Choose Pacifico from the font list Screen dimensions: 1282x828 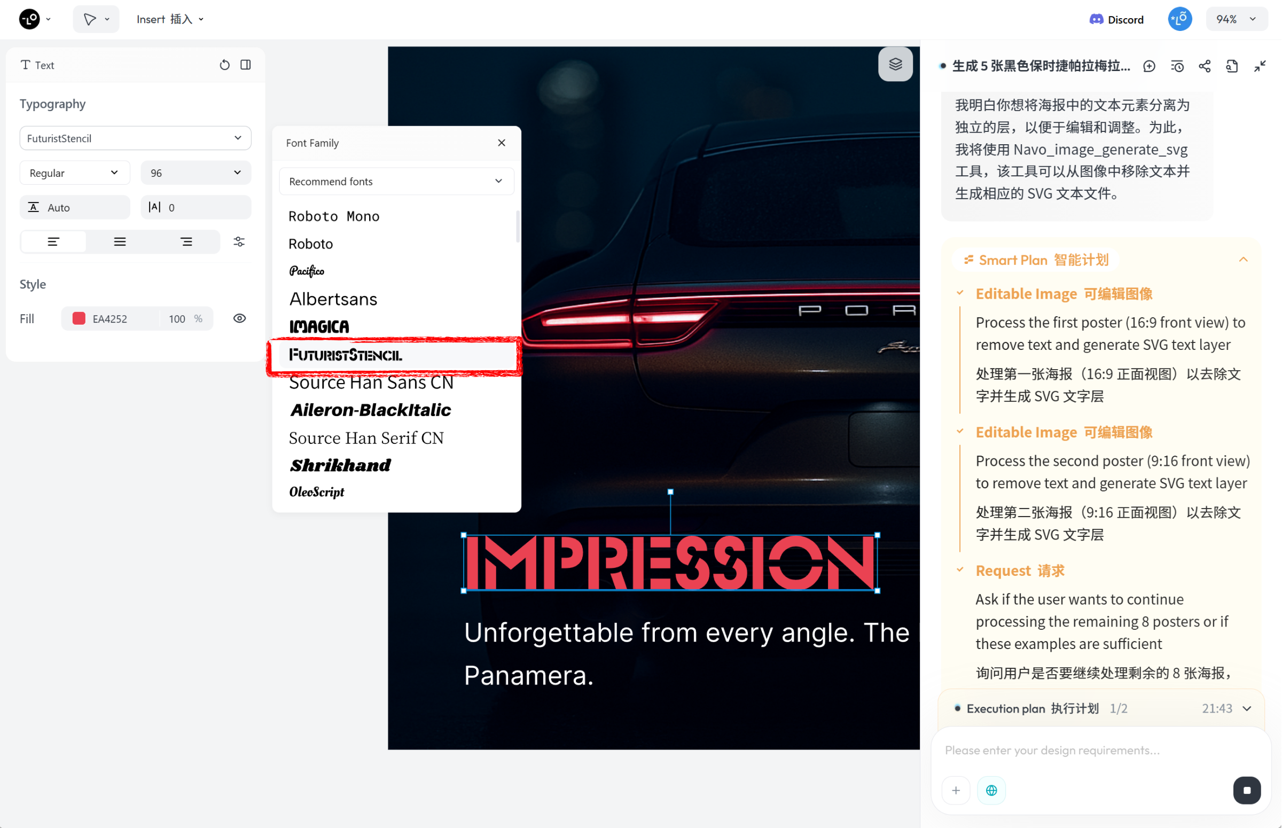(307, 271)
